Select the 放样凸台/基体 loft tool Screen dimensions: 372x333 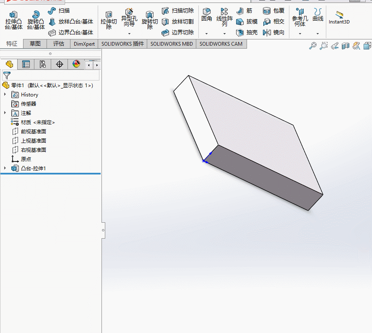click(x=71, y=21)
